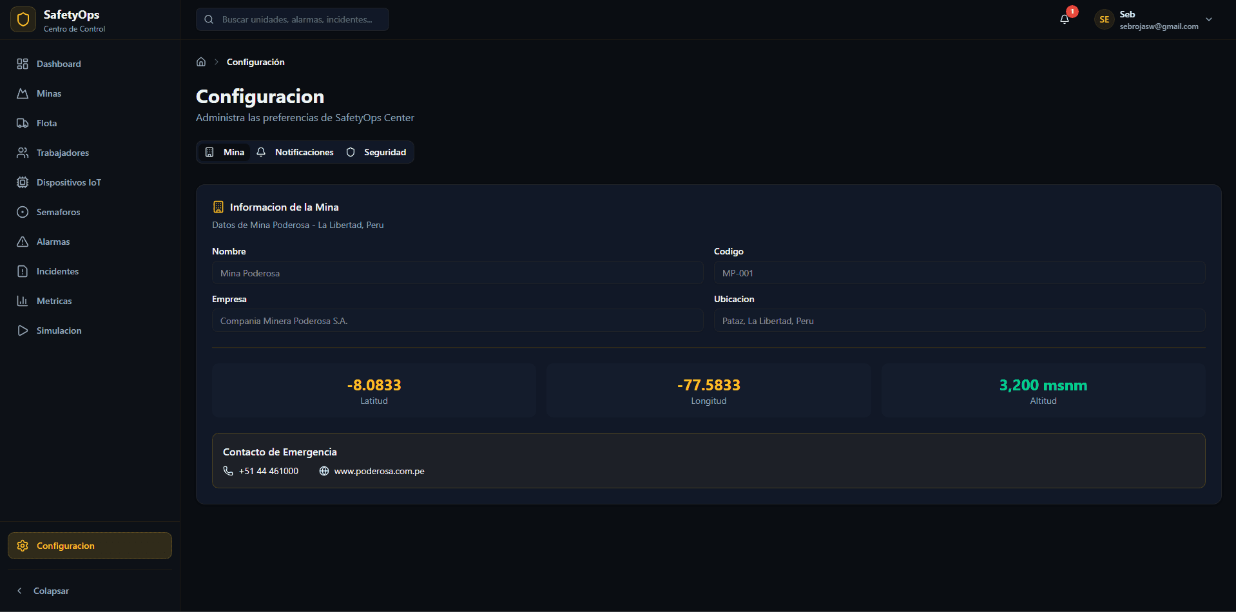Select the Semaforos icon

click(23, 212)
